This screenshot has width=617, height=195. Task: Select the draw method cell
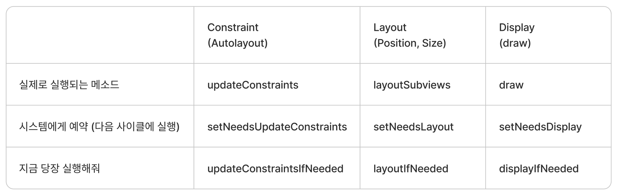pyautogui.click(x=511, y=85)
